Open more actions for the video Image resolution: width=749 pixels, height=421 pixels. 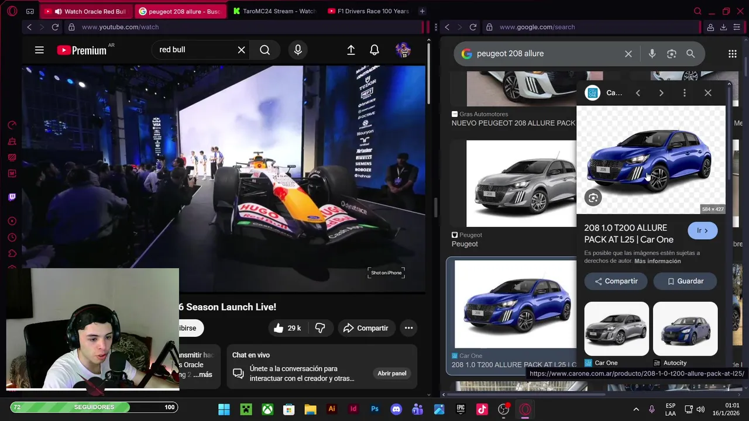click(x=409, y=328)
